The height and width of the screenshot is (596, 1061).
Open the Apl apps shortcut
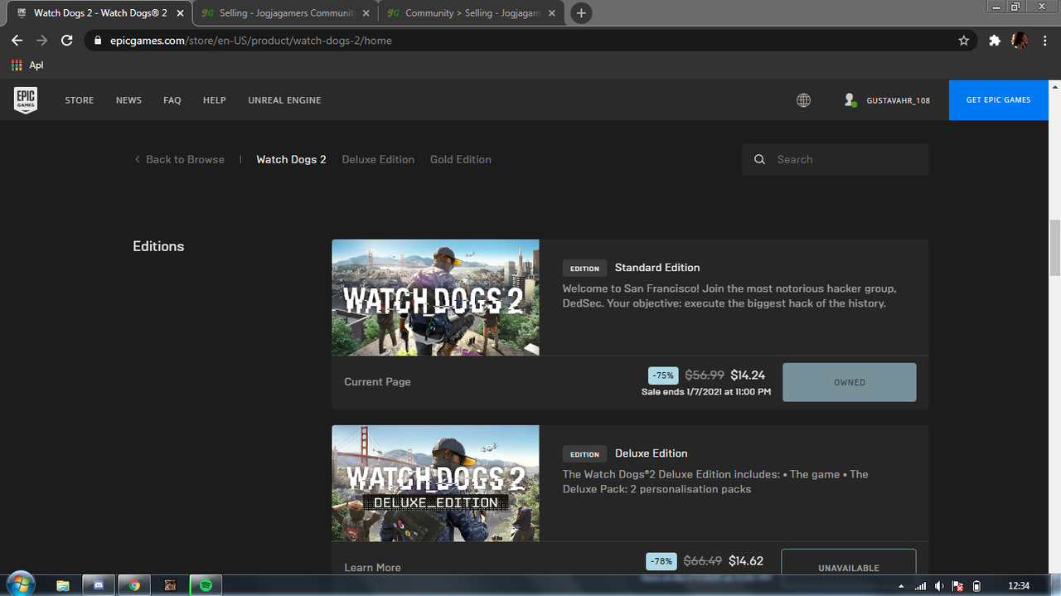click(x=27, y=65)
